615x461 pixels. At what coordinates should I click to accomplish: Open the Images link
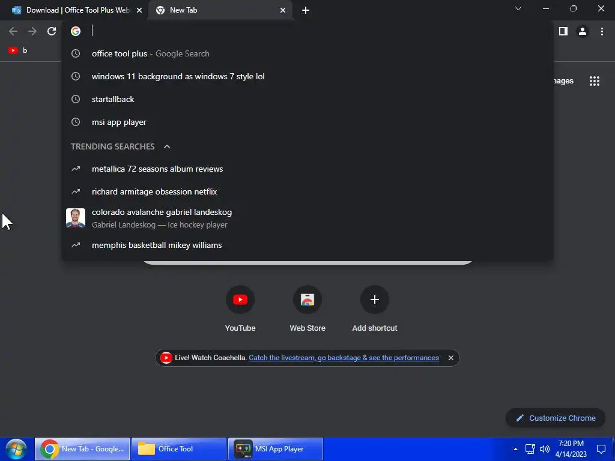coord(563,81)
